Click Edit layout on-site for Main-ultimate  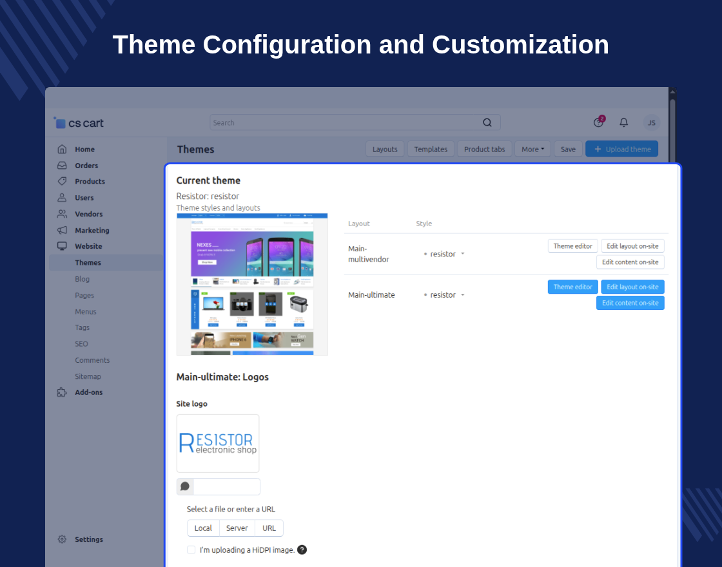point(632,287)
